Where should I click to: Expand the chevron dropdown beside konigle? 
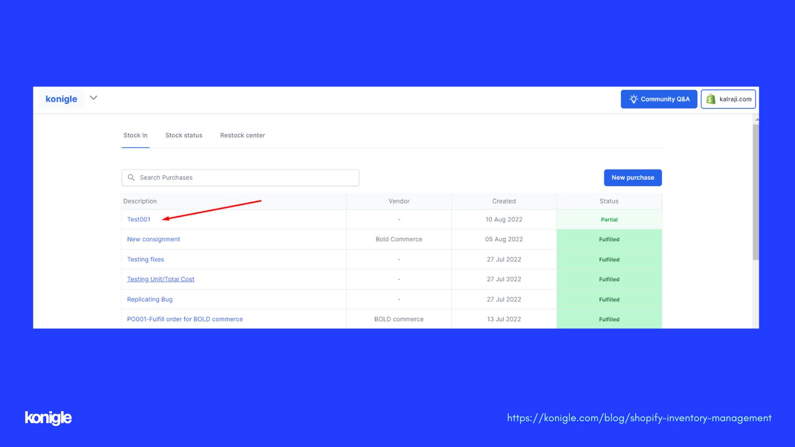click(93, 98)
